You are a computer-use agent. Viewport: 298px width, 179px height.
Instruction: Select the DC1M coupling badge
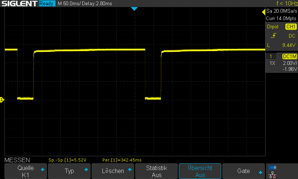pos(289,56)
